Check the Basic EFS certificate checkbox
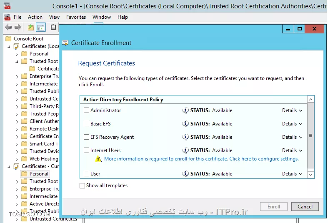Image resolution: width=328 pixels, height=223 pixels. click(86, 124)
